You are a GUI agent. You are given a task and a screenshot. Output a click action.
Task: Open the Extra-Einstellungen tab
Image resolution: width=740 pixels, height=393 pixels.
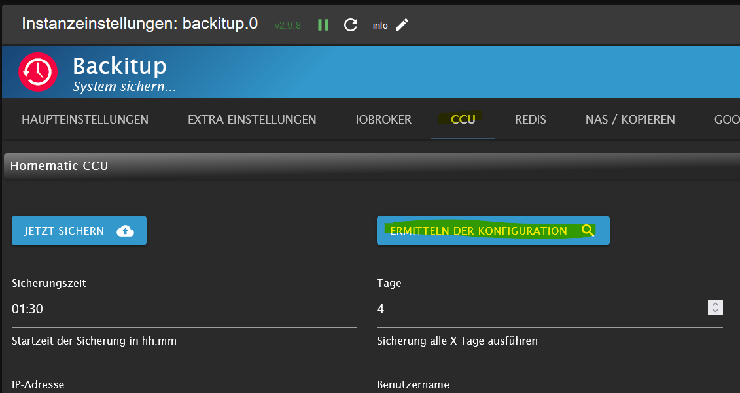pyautogui.click(x=252, y=120)
